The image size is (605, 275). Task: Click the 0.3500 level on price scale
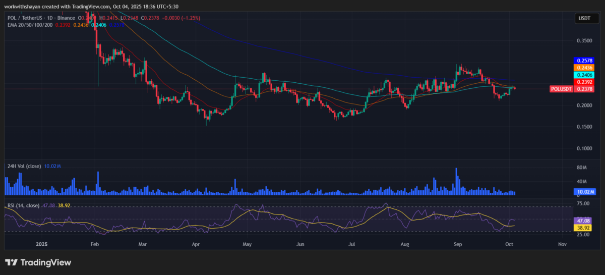pos(584,40)
